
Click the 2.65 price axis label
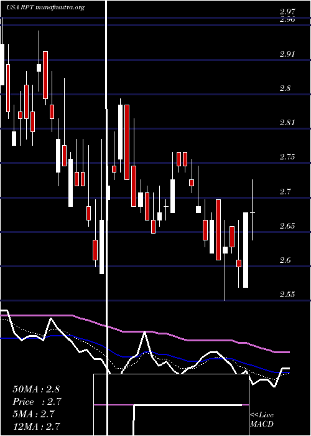(x=287, y=225)
